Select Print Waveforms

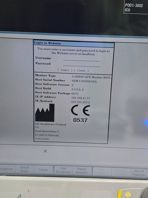coord(63,170)
